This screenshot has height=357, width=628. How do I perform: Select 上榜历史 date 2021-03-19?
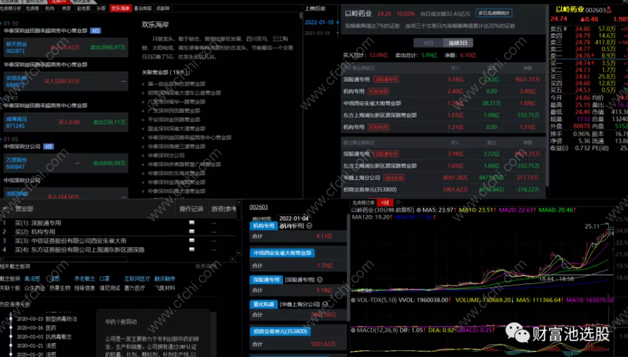pyautogui.click(x=318, y=33)
